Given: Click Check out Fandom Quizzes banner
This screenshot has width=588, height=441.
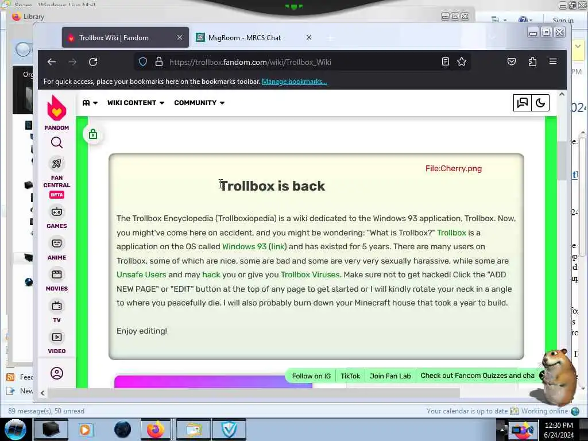Looking at the screenshot, I should (x=477, y=376).
